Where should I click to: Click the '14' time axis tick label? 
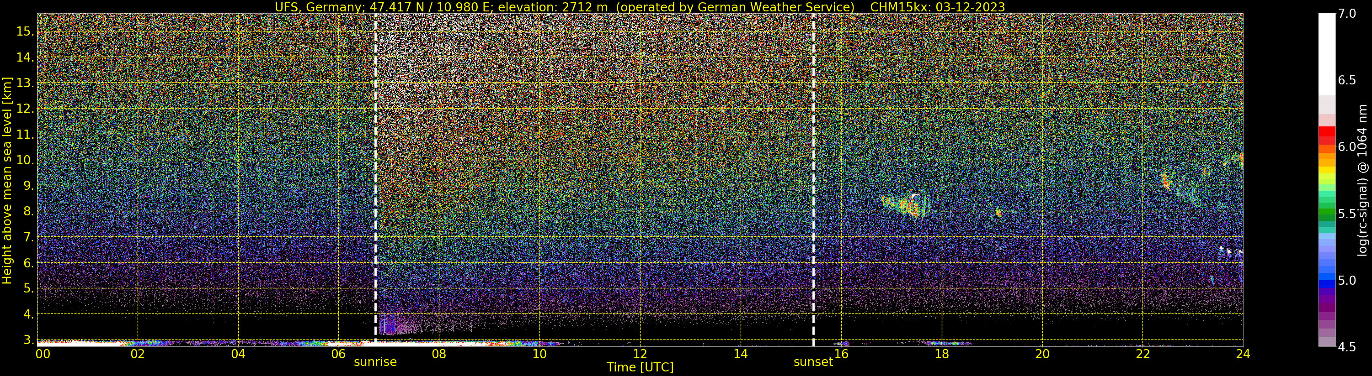click(x=740, y=354)
